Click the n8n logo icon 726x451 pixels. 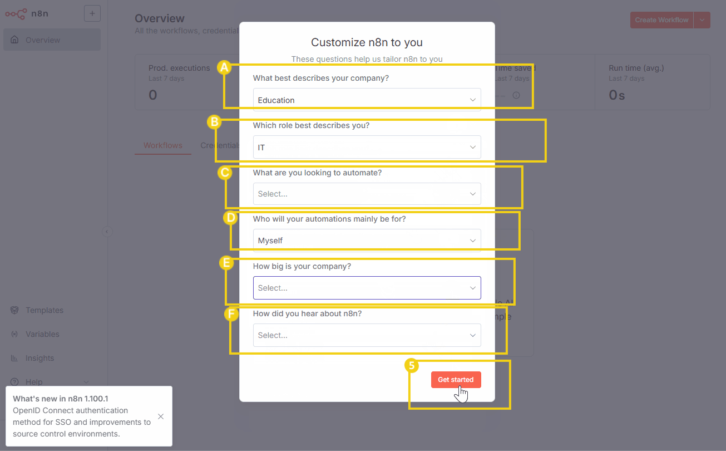point(16,13)
